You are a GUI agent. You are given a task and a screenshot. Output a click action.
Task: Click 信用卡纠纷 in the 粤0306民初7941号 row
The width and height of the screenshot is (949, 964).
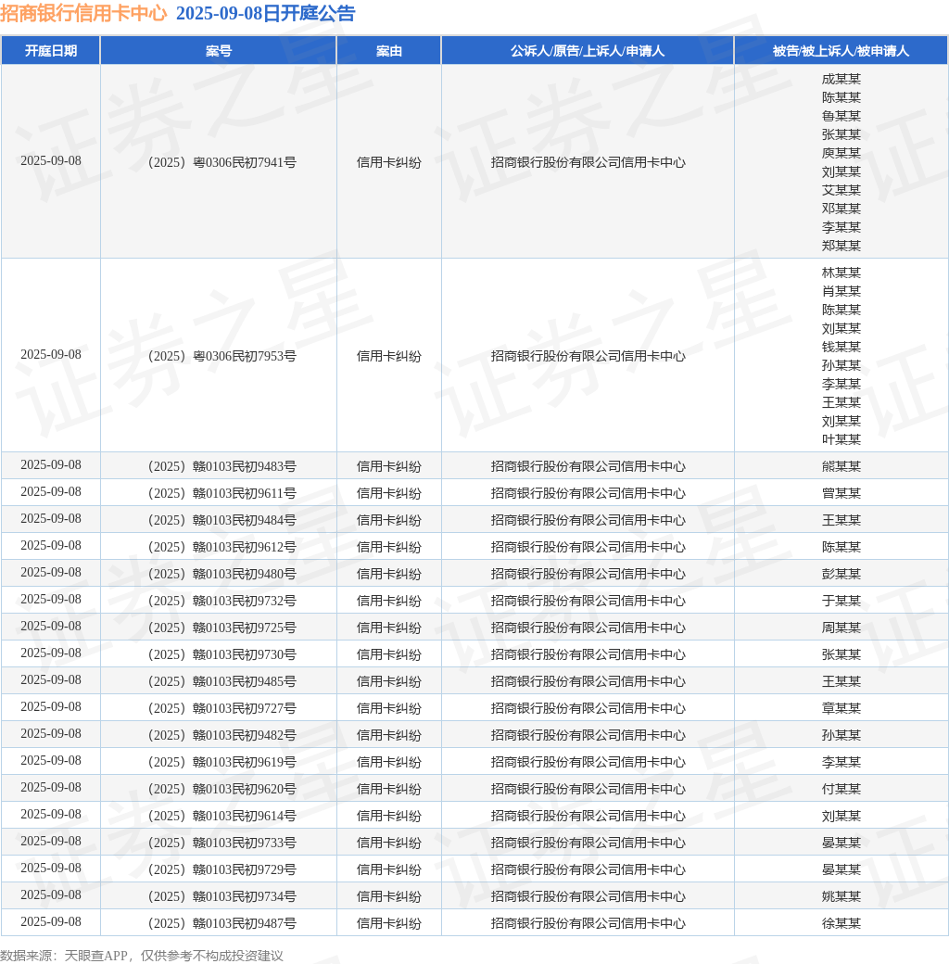(389, 162)
